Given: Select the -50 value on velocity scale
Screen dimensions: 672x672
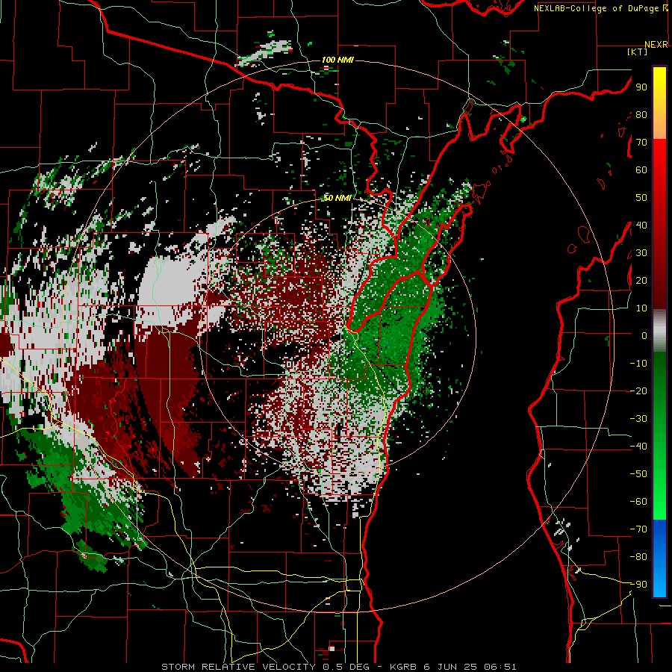Looking at the screenshot, I should tap(638, 474).
